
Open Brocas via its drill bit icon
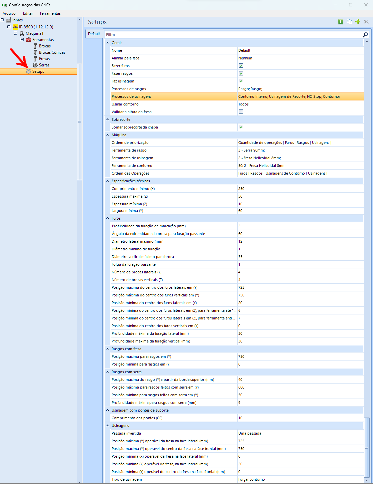(x=35, y=46)
